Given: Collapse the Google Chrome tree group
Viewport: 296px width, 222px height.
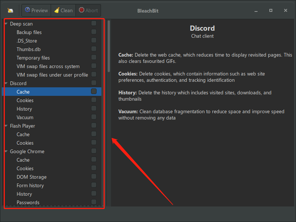Looking at the screenshot, I should (6, 152).
